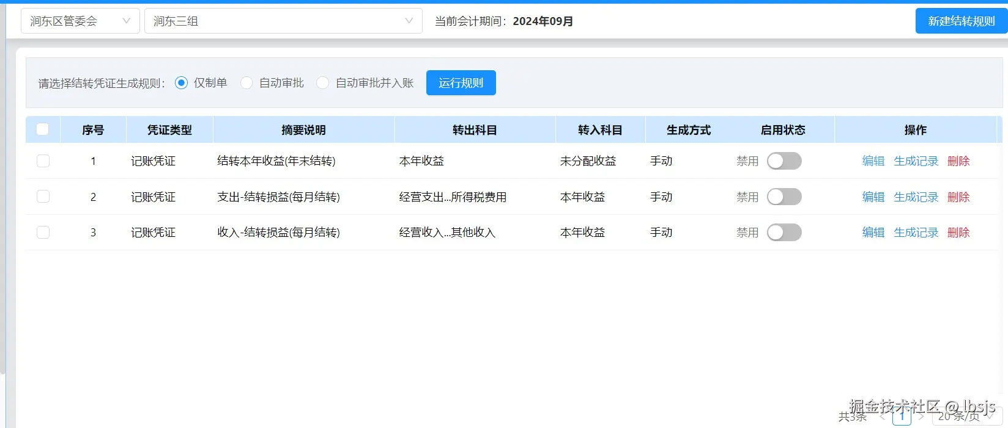1008x428 pixels.
Task: Click the 运行规则 button
Action: pos(461,83)
